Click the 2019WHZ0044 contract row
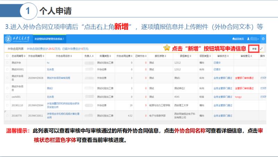This screenshot has height=157, width=278. pyautogui.click(x=35, y=105)
